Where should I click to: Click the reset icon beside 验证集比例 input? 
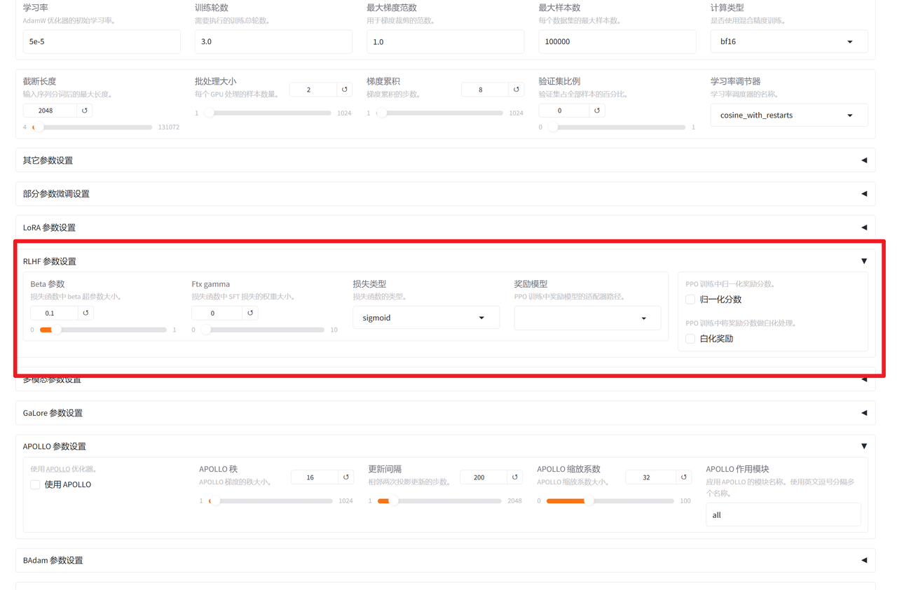coord(596,110)
